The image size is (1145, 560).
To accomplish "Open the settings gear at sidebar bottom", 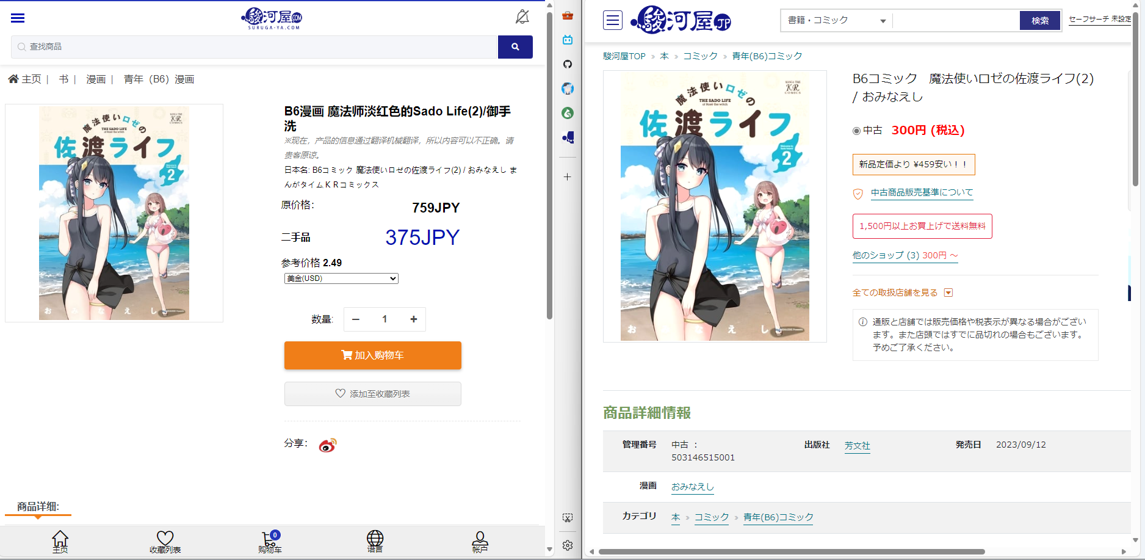I will click(x=567, y=545).
